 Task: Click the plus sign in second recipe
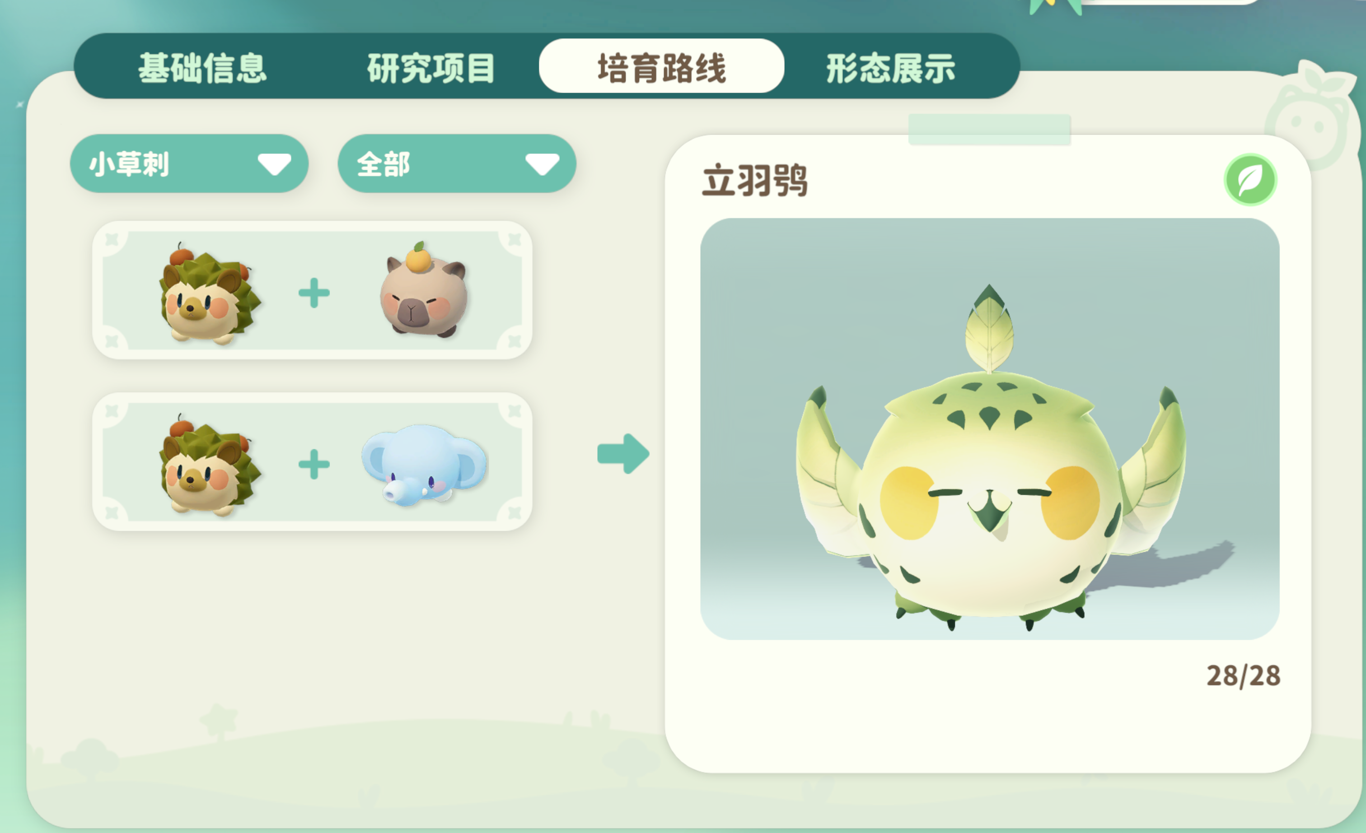(314, 464)
